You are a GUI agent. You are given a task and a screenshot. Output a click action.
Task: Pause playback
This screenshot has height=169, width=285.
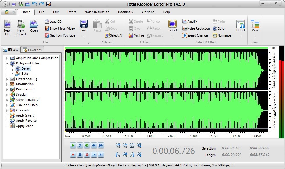pyautogui.click(x=80, y=155)
